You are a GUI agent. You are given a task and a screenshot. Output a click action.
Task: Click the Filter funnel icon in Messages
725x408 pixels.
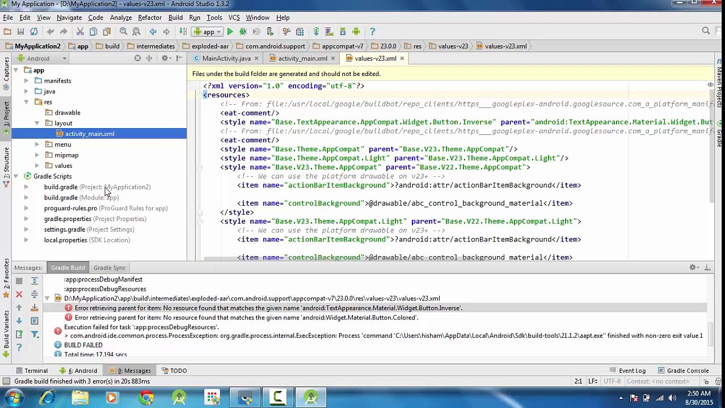click(x=34, y=334)
